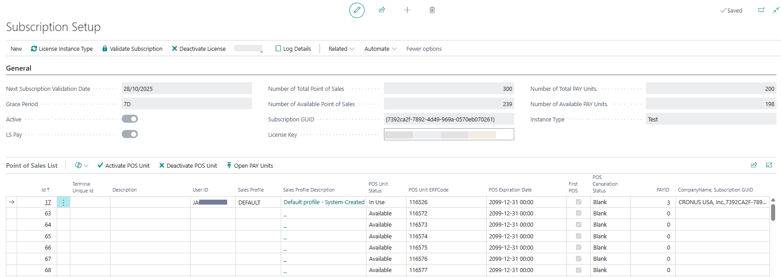Select Deactivate License action
Image resolution: width=781 pixels, height=277 pixels.
tap(199, 49)
